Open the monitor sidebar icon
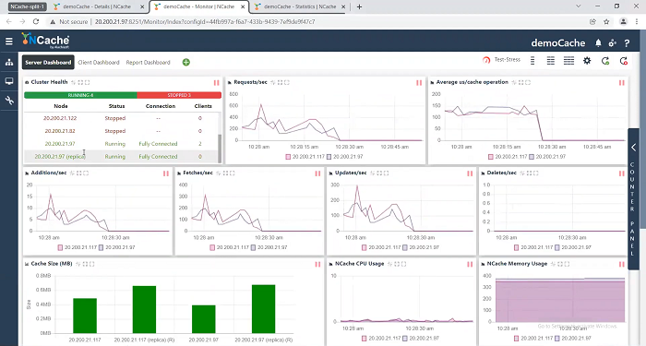Image resolution: width=646 pixels, height=346 pixels. [9, 81]
